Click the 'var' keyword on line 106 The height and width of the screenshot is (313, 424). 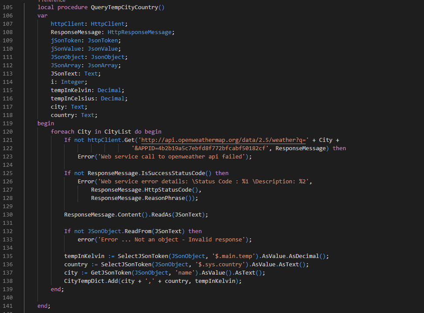(x=42, y=16)
